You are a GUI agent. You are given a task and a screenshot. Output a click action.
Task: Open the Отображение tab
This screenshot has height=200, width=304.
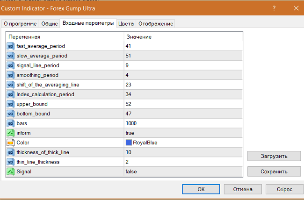(156, 24)
